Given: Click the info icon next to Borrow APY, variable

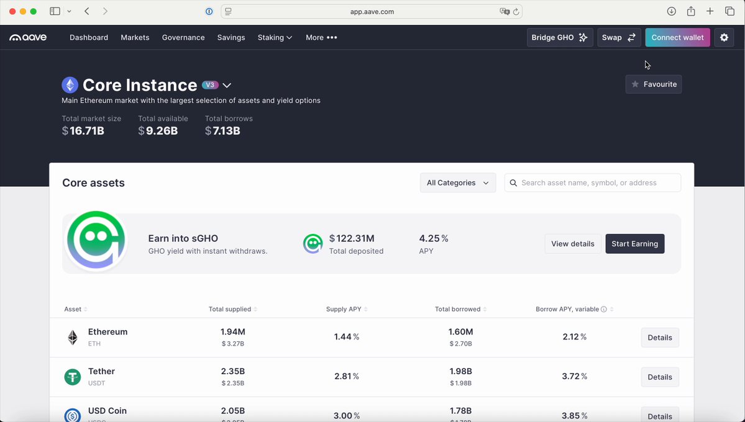Looking at the screenshot, I should (604, 309).
